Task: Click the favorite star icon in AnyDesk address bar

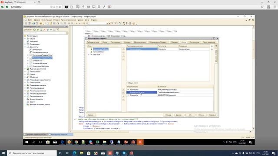Action: [x=60, y=7]
